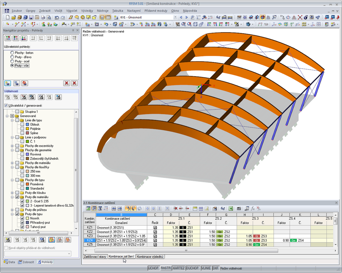Open the Výsledky menu
342x273 pixels.
(x=87, y=11)
